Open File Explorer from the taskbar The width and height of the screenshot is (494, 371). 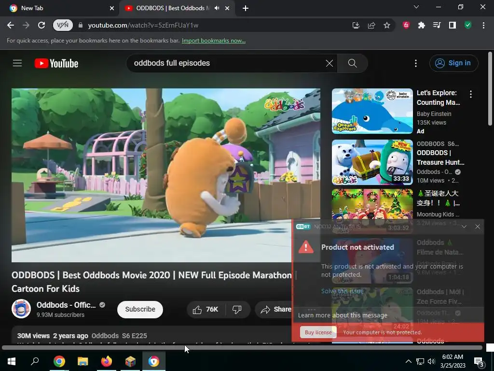point(83,361)
